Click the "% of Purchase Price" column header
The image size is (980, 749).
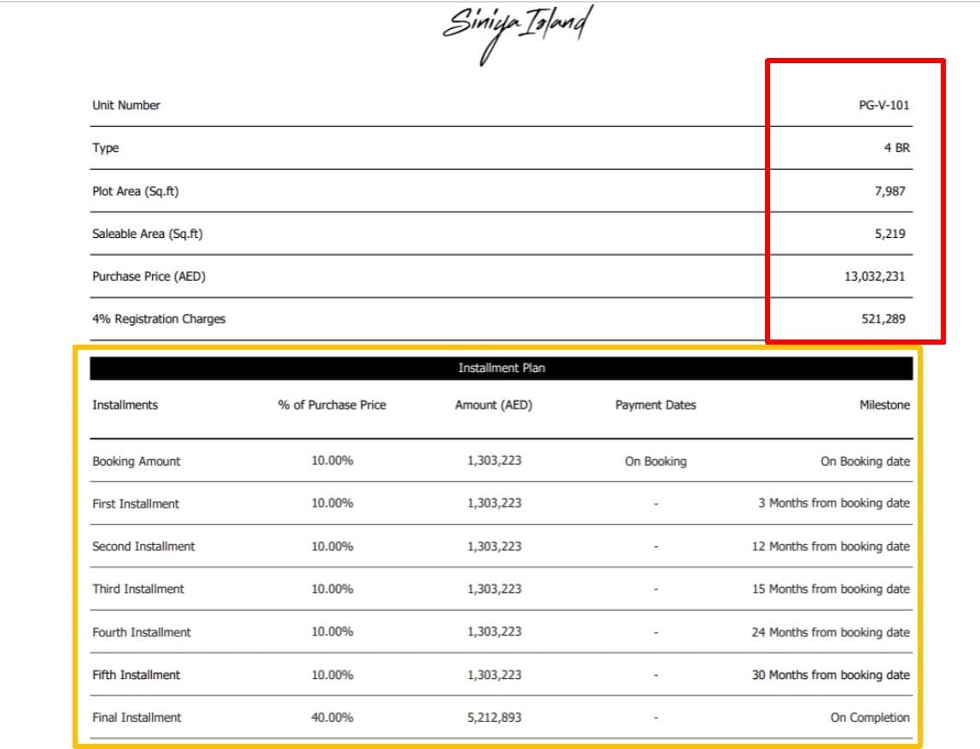(331, 405)
